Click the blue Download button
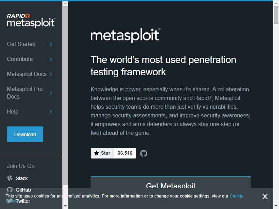 click(25, 134)
